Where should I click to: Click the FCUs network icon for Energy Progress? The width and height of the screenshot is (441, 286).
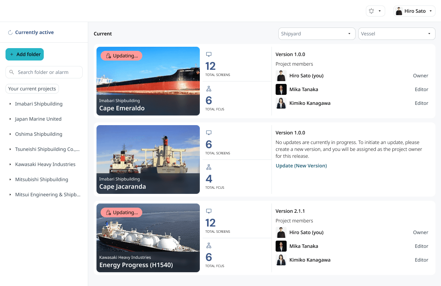(208, 245)
